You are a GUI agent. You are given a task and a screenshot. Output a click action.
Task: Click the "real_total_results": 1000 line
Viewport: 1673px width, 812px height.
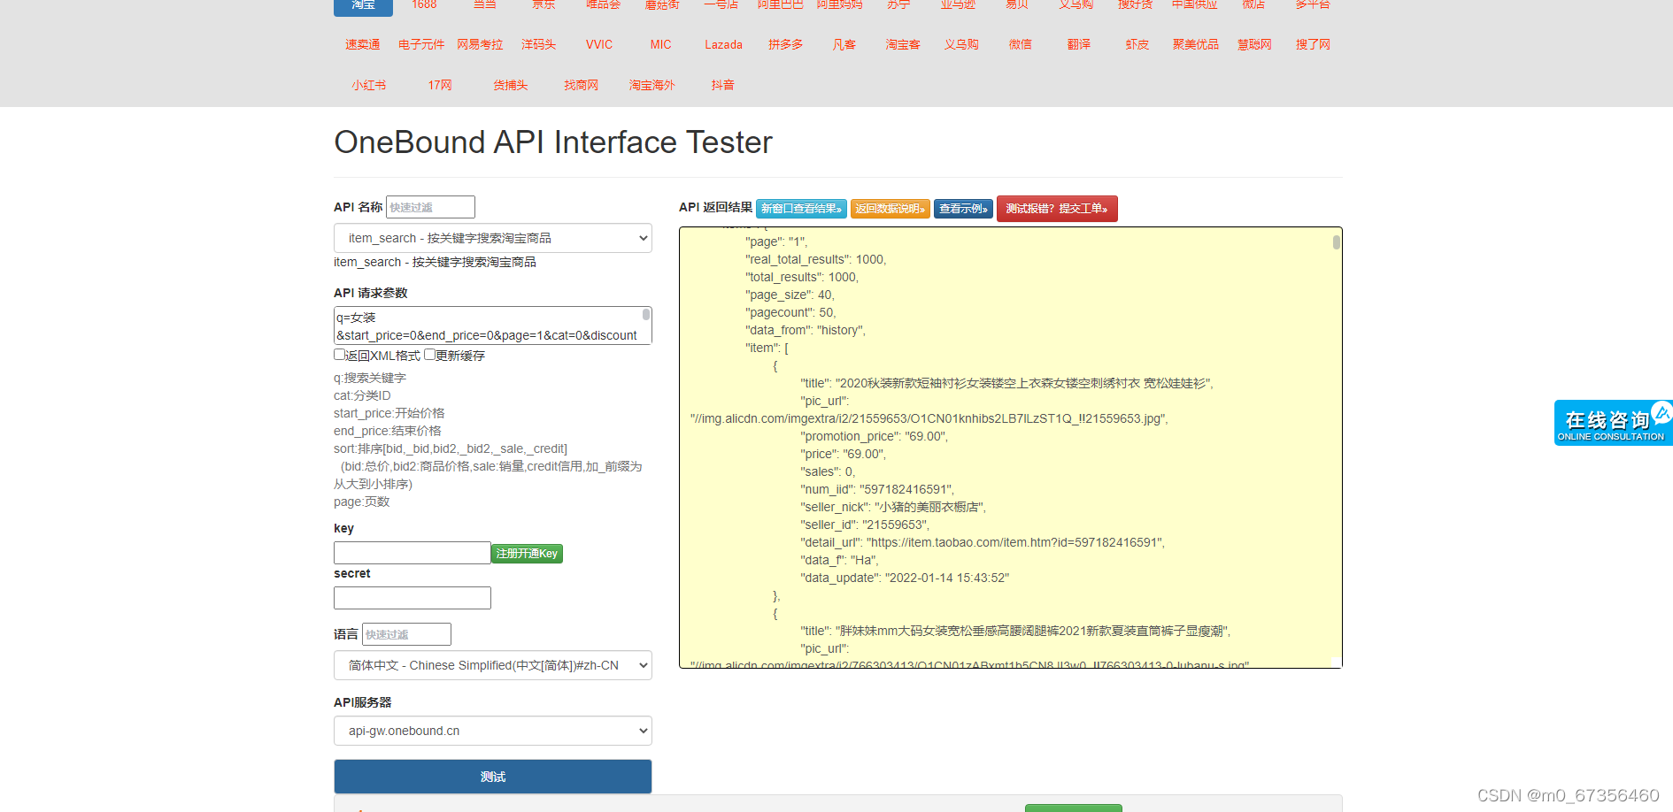pos(815,259)
